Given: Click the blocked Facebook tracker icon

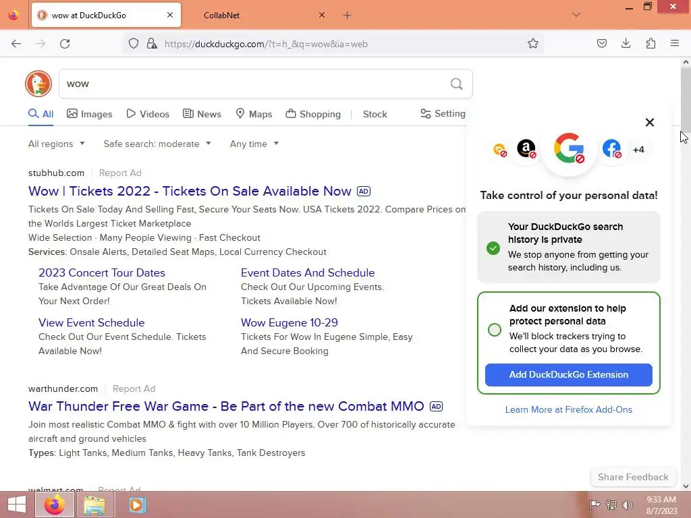Looking at the screenshot, I should coord(611,149).
